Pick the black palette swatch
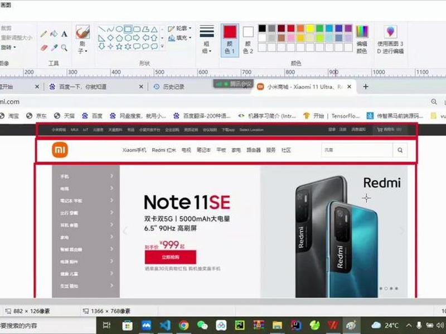The height and width of the screenshot is (334, 446). click(x=262, y=28)
